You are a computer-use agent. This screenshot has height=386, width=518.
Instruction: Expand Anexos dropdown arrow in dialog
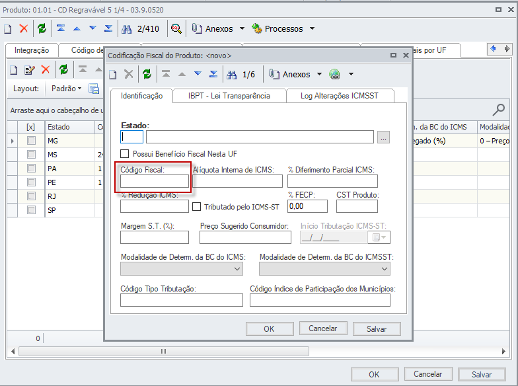click(320, 74)
